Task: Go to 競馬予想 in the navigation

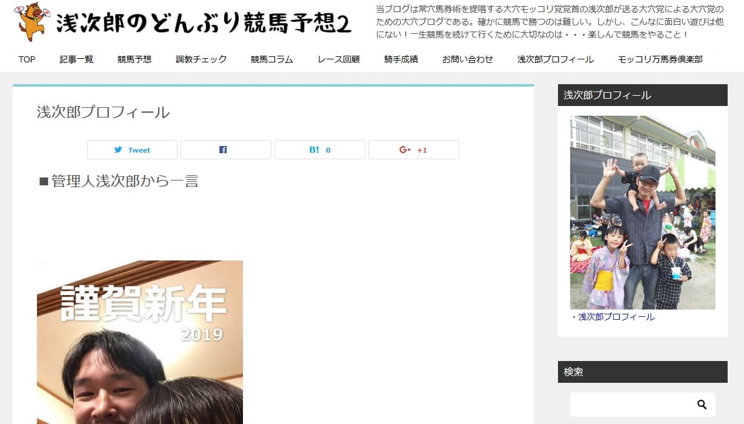Action: pyautogui.click(x=135, y=59)
